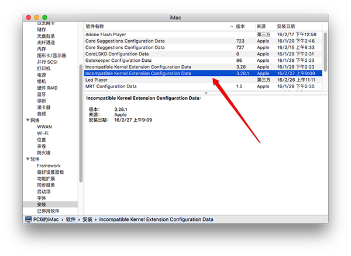Select 并行 SCSI in the sidebar
This screenshot has width=351, height=256.
pos(47,62)
